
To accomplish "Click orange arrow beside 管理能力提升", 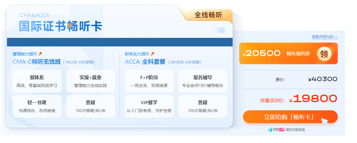I will [x=40, y=54].
